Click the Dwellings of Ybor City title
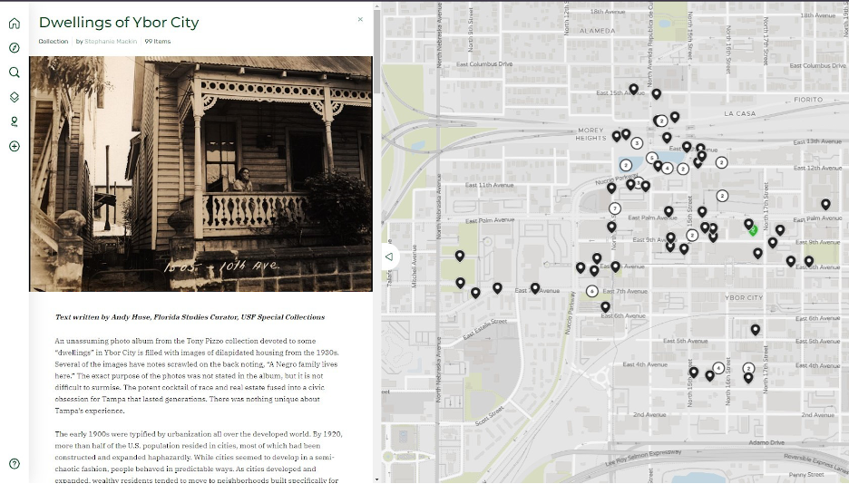Screen dimensions: 849x484 [x=119, y=22]
